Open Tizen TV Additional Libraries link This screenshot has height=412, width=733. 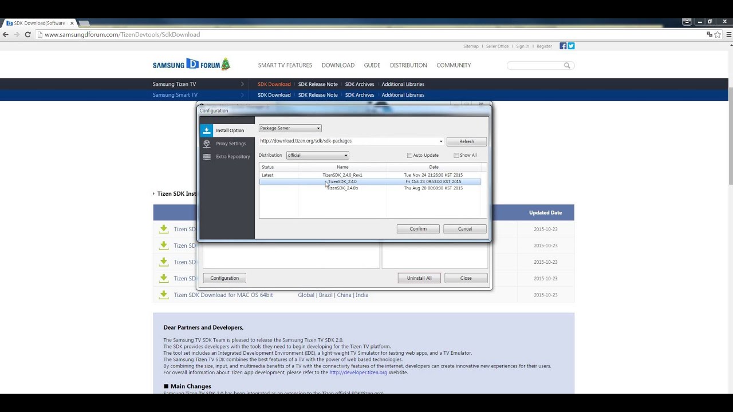(403, 84)
